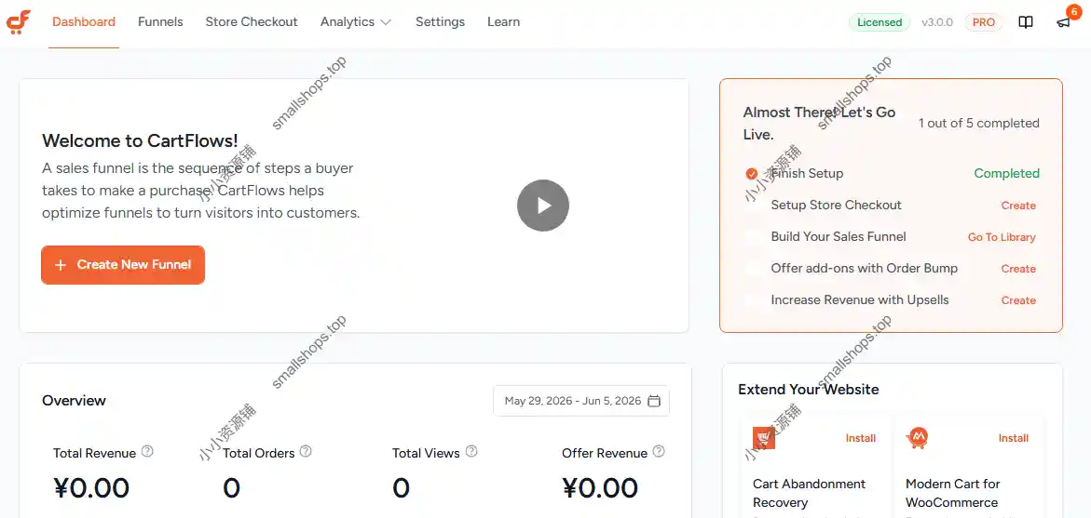Click Create for Order Bump add-ons
Image resolution: width=1091 pixels, height=518 pixels.
1018,269
